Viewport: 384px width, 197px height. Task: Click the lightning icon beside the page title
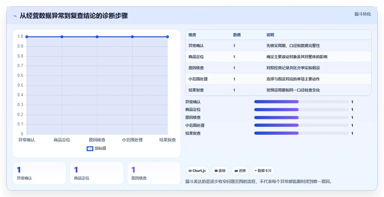[x=15, y=16]
